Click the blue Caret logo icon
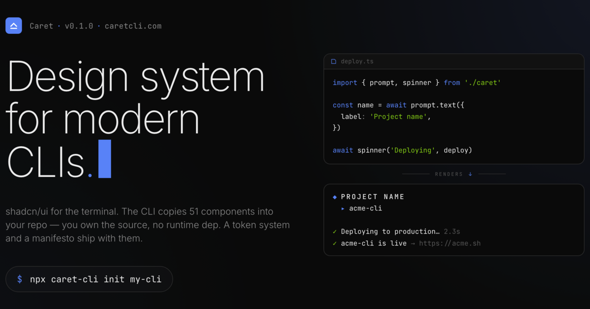590x309 pixels. tap(14, 26)
